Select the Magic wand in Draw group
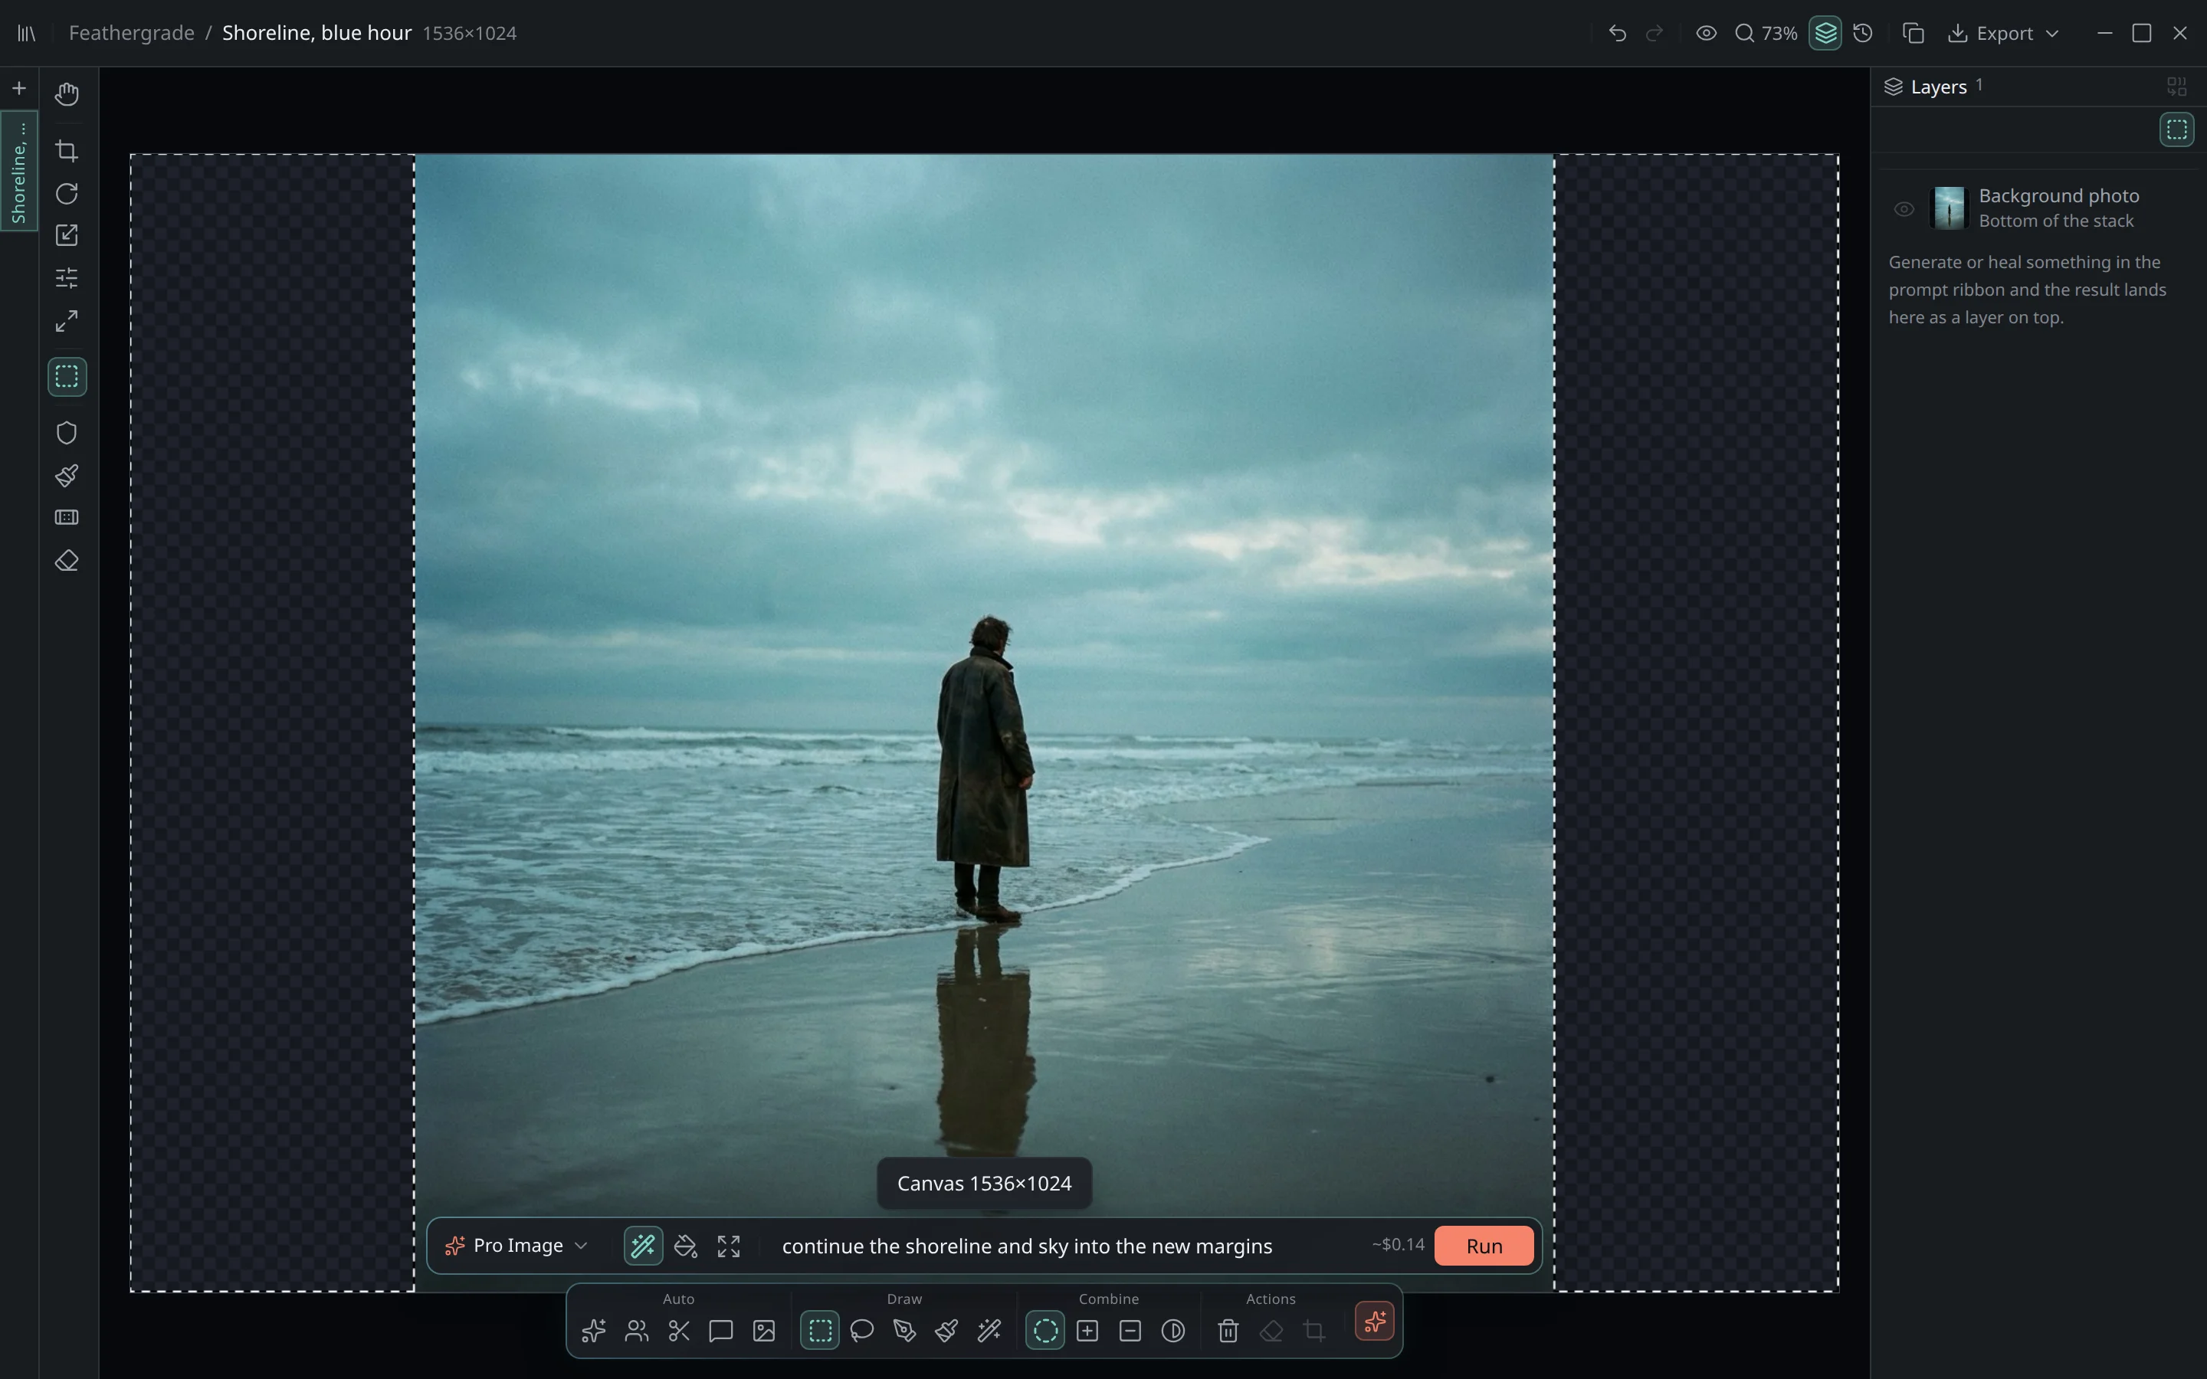This screenshot has width=2207, height=1379. coord(989,1331)
